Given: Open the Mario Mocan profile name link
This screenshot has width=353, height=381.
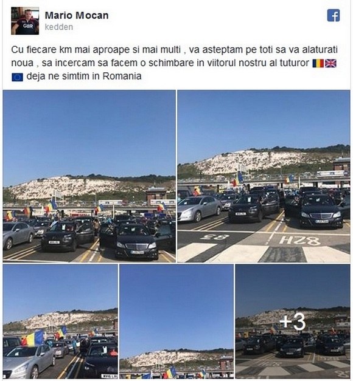Looking at the screenshot, I should (x=77, y=15).
